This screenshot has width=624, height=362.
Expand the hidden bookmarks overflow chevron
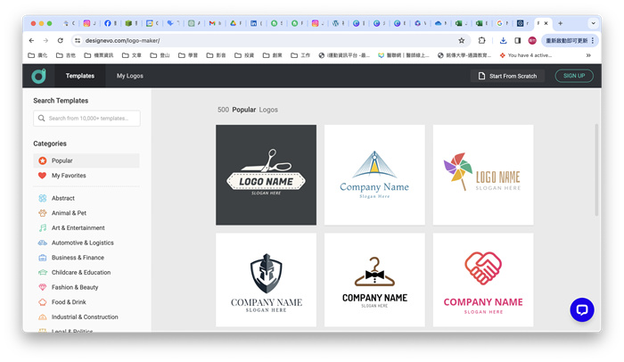[588, 55]
